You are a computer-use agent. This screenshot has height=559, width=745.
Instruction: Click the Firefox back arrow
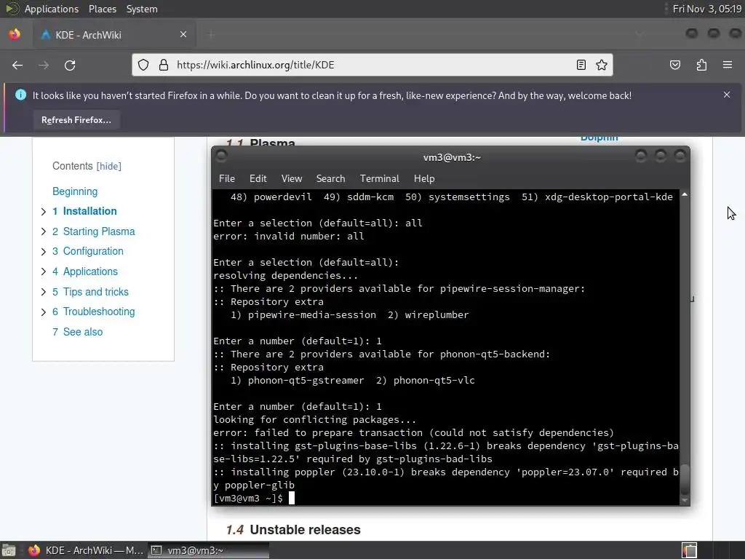point(17,65)
